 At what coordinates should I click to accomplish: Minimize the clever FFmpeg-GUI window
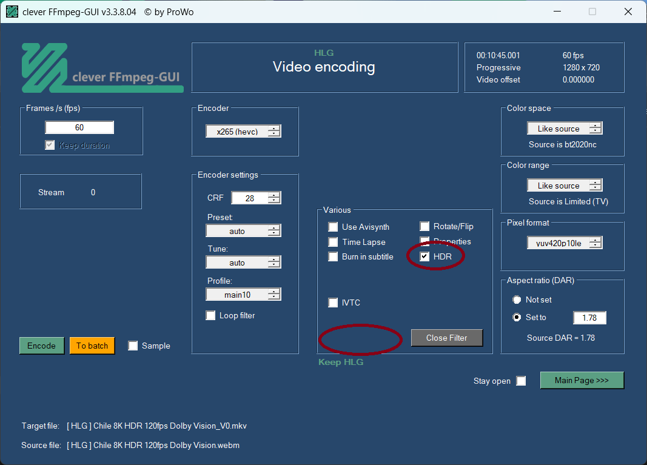click(557, 12)
